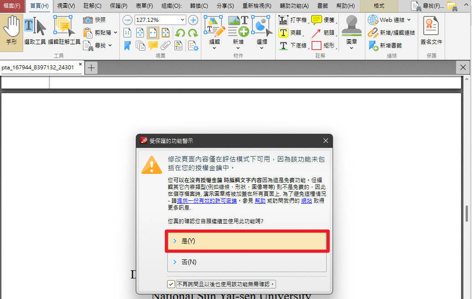Click the 新增書籤 add bookmark icon
The image size is (472, 299).
click(373, 46)
